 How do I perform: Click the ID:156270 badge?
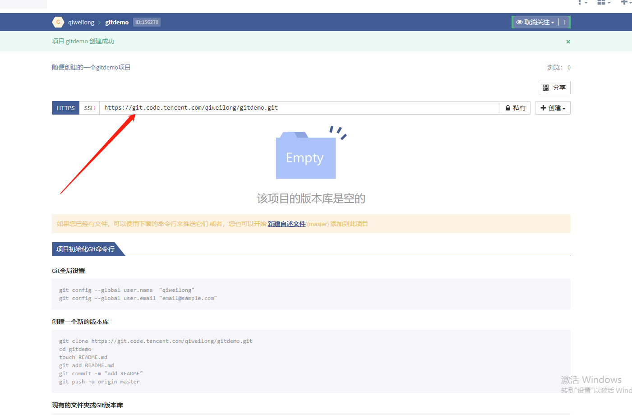(147, 22)
